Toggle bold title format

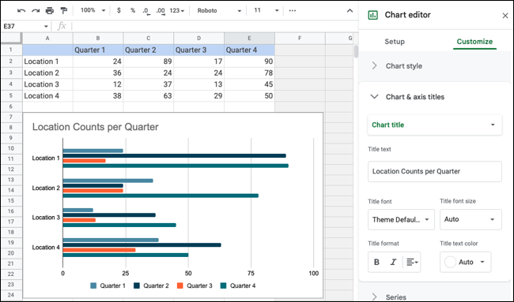376,262
